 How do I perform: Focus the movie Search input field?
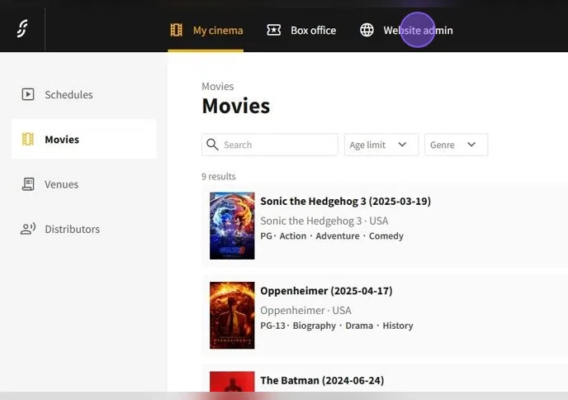[x=277, y=145]
